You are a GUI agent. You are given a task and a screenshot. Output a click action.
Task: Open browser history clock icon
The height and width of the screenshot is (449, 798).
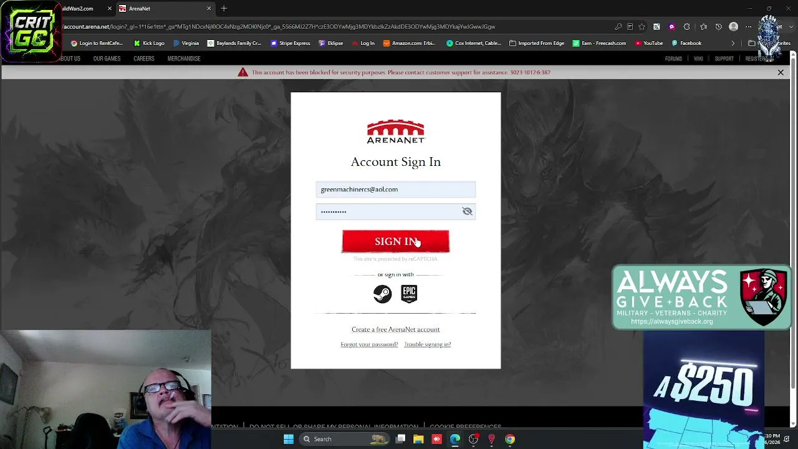pos(718,27)
